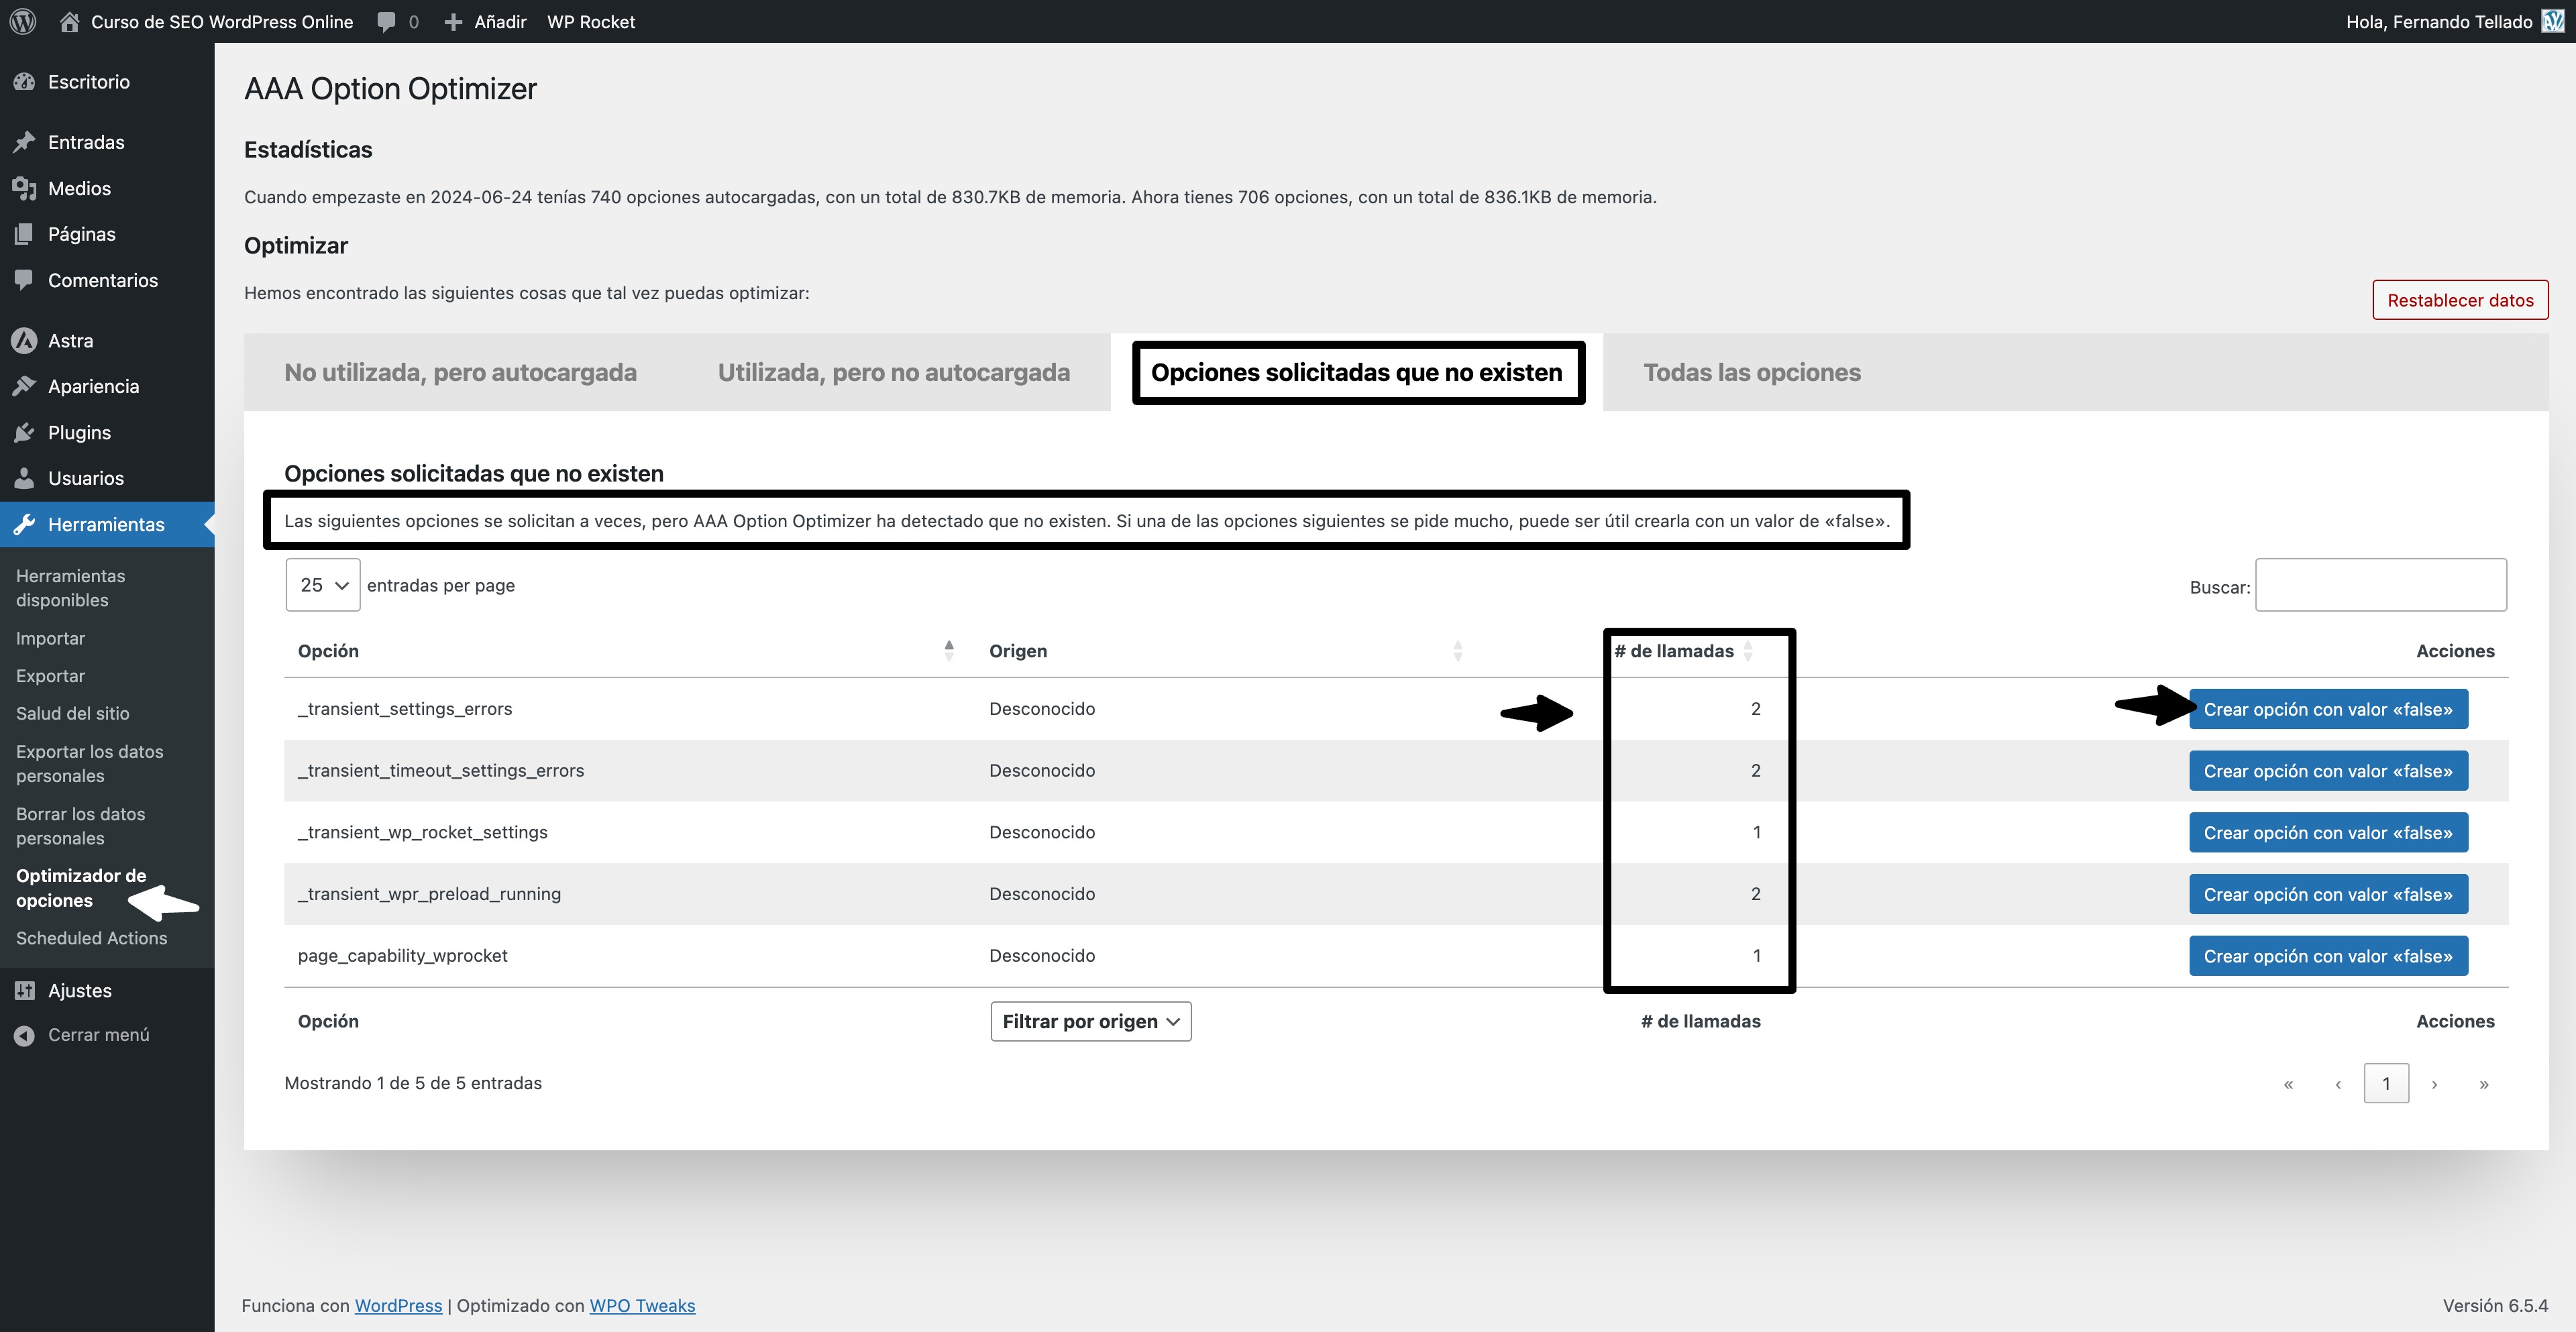Click the WordPress logo icon
The height and width of the screenshot is (1332, 2576).
coord(22,21)
